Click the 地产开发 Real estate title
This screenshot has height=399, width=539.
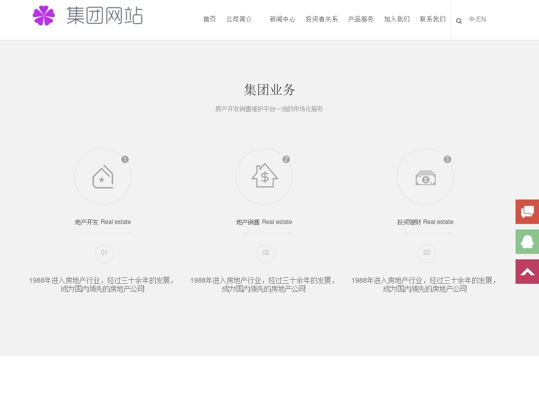point(103,222)
